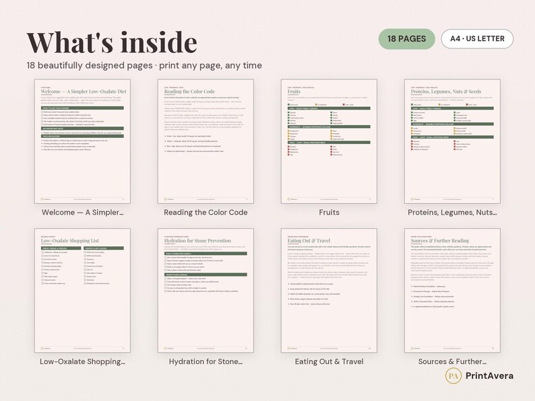Click the "Proteins, Legumes, Nuts..." caption
The width and height of the screenshot is (535, 401).
click(x=452, y=213)
